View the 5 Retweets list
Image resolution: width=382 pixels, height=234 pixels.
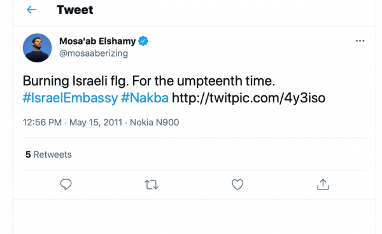click(x=48, y=155)
